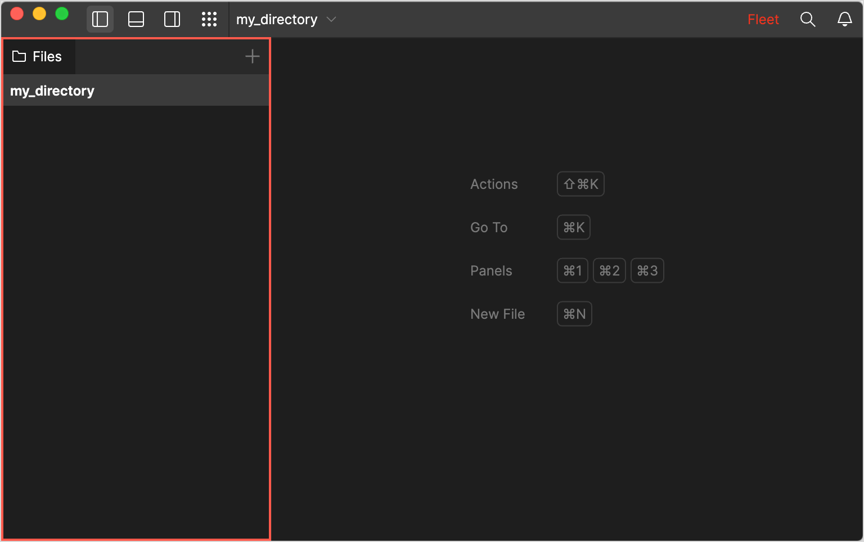
Task: Open the Fleet menu in the title bar
Action: click(763, 19)
